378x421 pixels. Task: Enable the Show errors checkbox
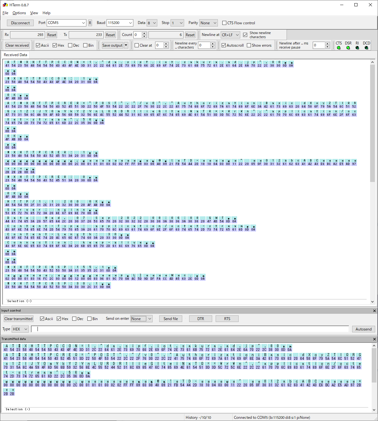click(x=249, y=45)
